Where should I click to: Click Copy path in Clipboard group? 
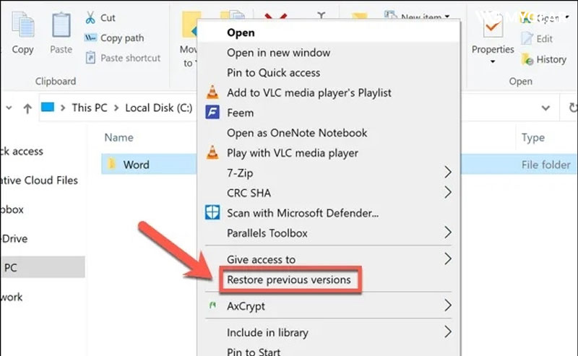point(121,38)
